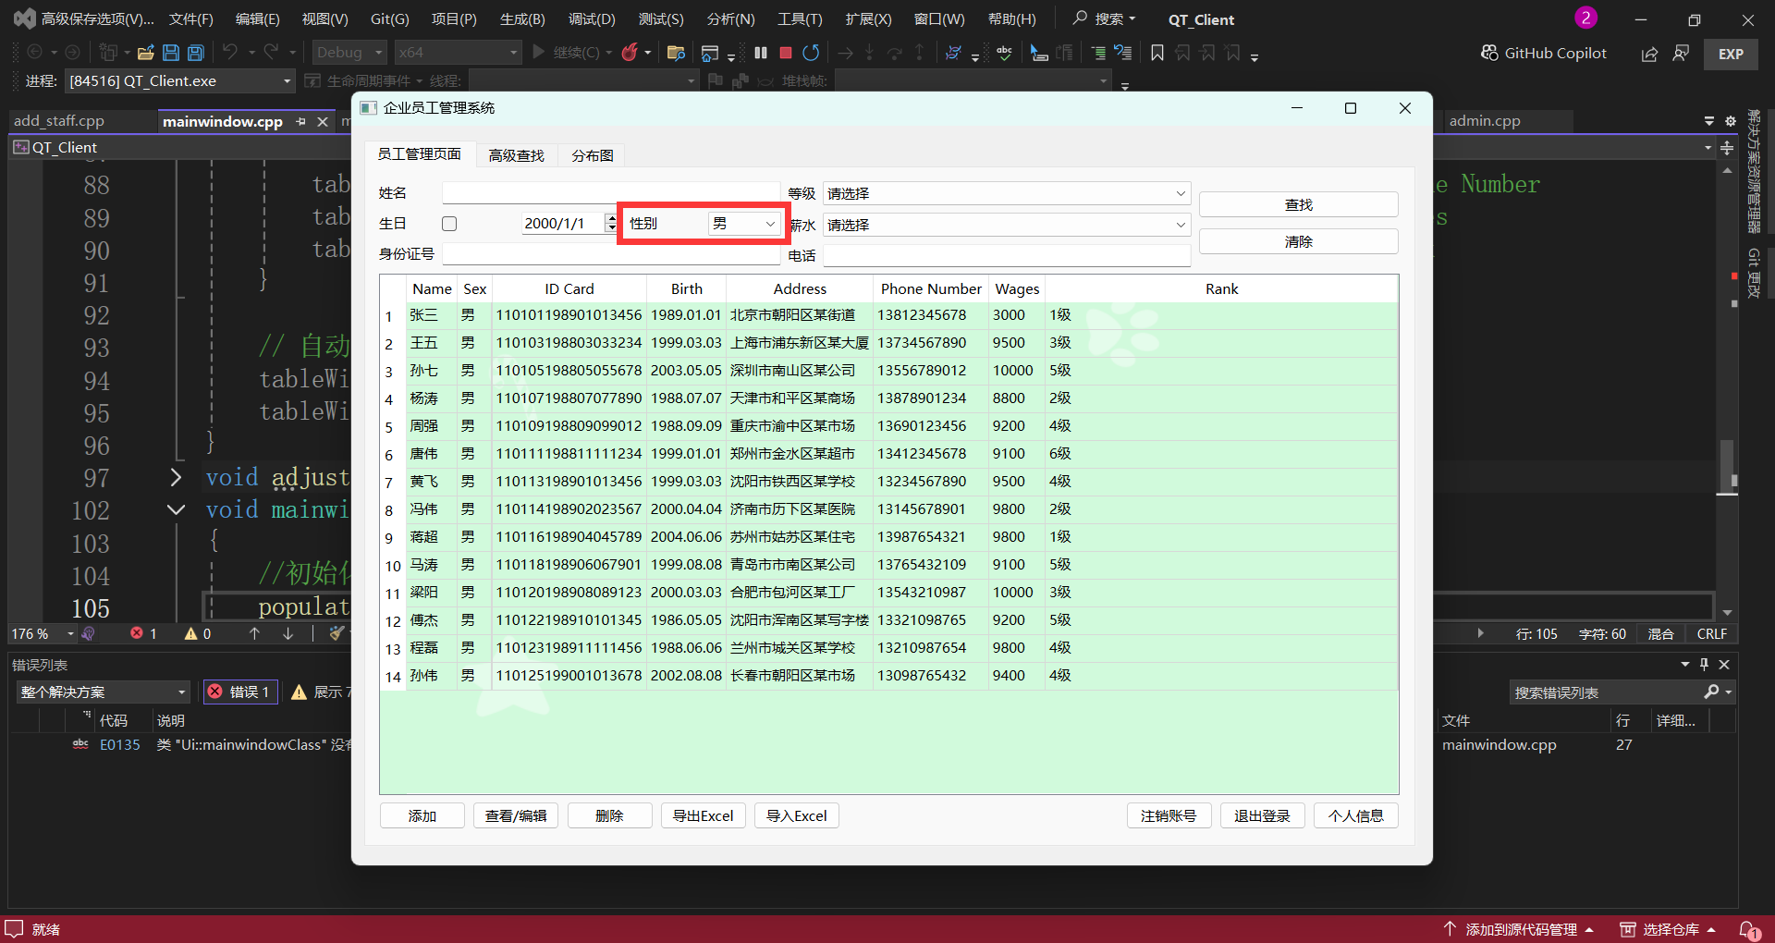Pause execution with the Break All icon

click(x=761, y=53)
